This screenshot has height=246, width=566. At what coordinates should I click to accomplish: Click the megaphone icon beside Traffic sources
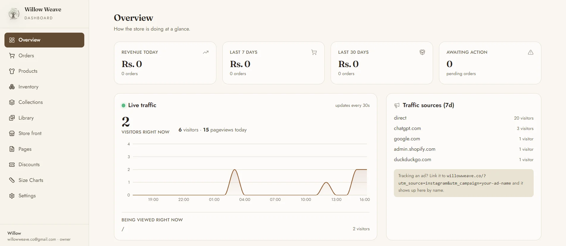(x=397, y=105)
